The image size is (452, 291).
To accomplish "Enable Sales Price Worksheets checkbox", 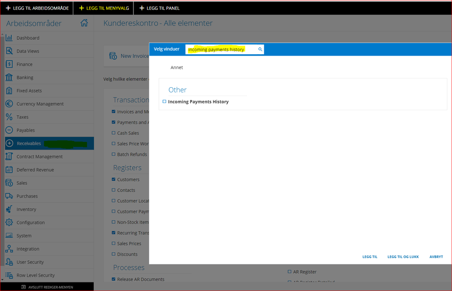I will tap(114, 143).
